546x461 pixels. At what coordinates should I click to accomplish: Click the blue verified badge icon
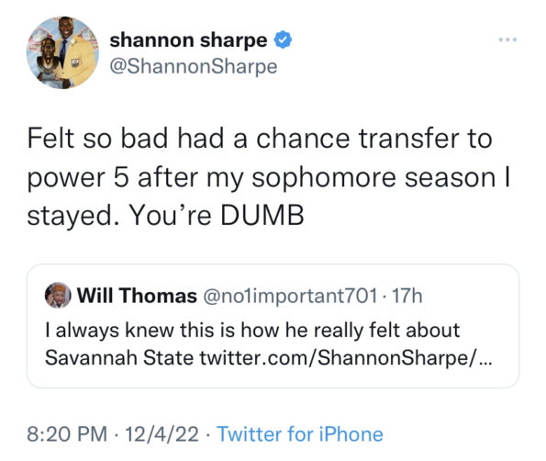point(283,39)
